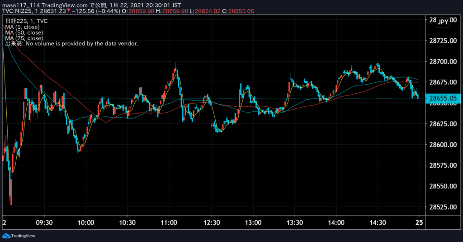Click the 28575.00 price axis label
463x242 pixels.
443,165
